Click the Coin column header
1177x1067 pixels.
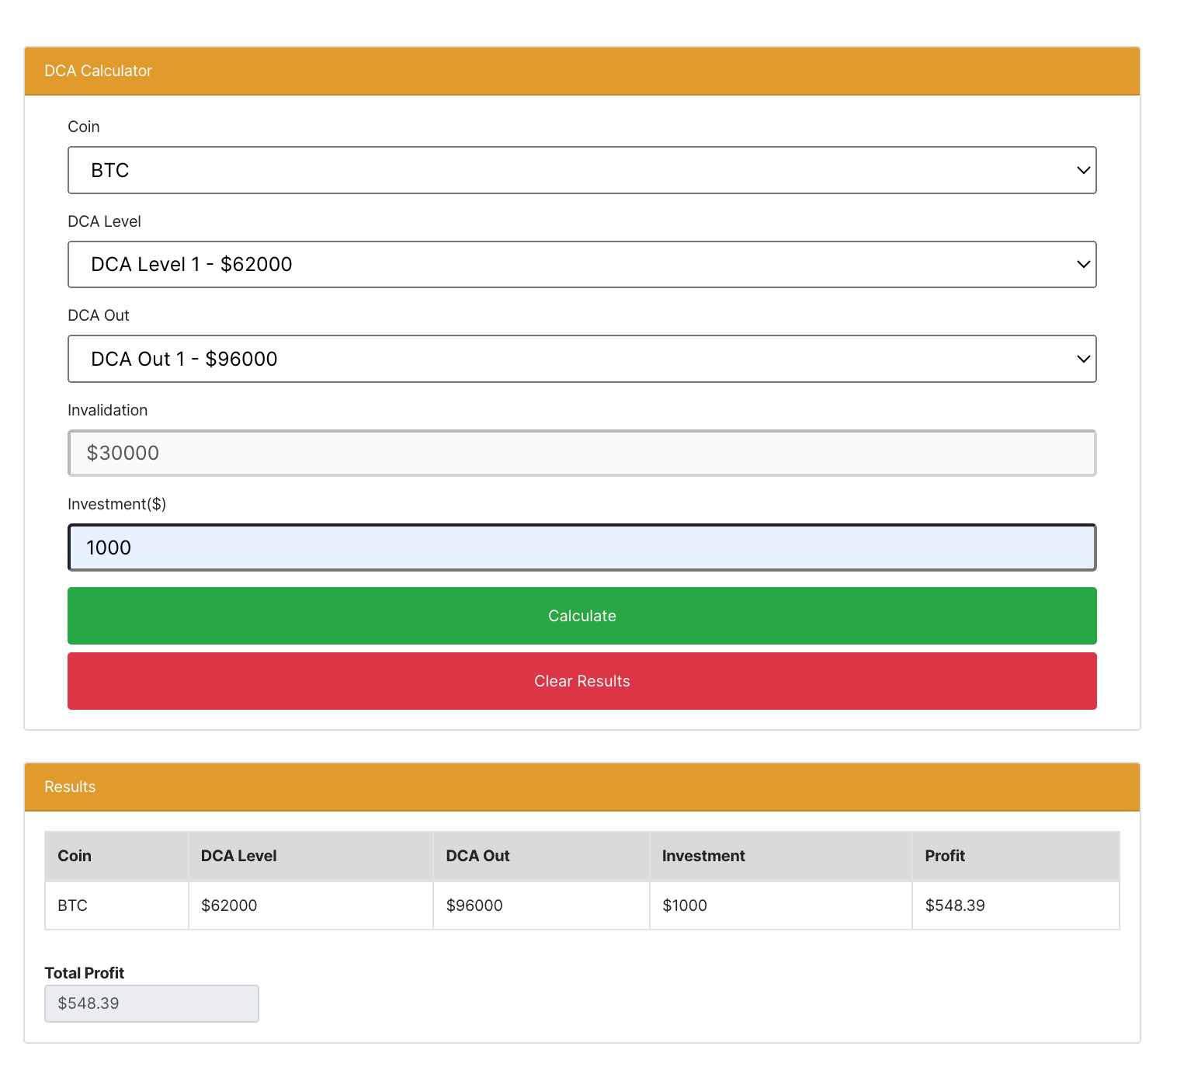click(x=116, y=856)
